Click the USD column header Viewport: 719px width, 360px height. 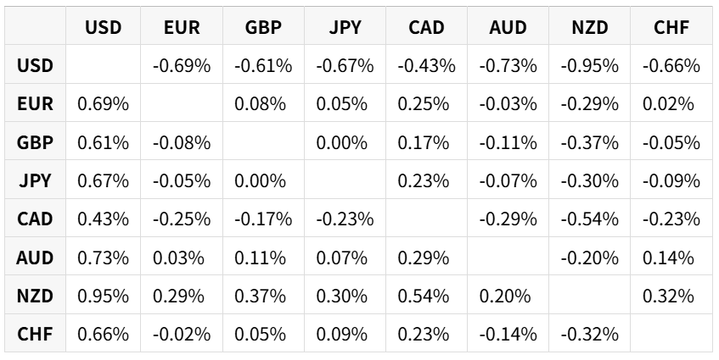click(104, 27)
